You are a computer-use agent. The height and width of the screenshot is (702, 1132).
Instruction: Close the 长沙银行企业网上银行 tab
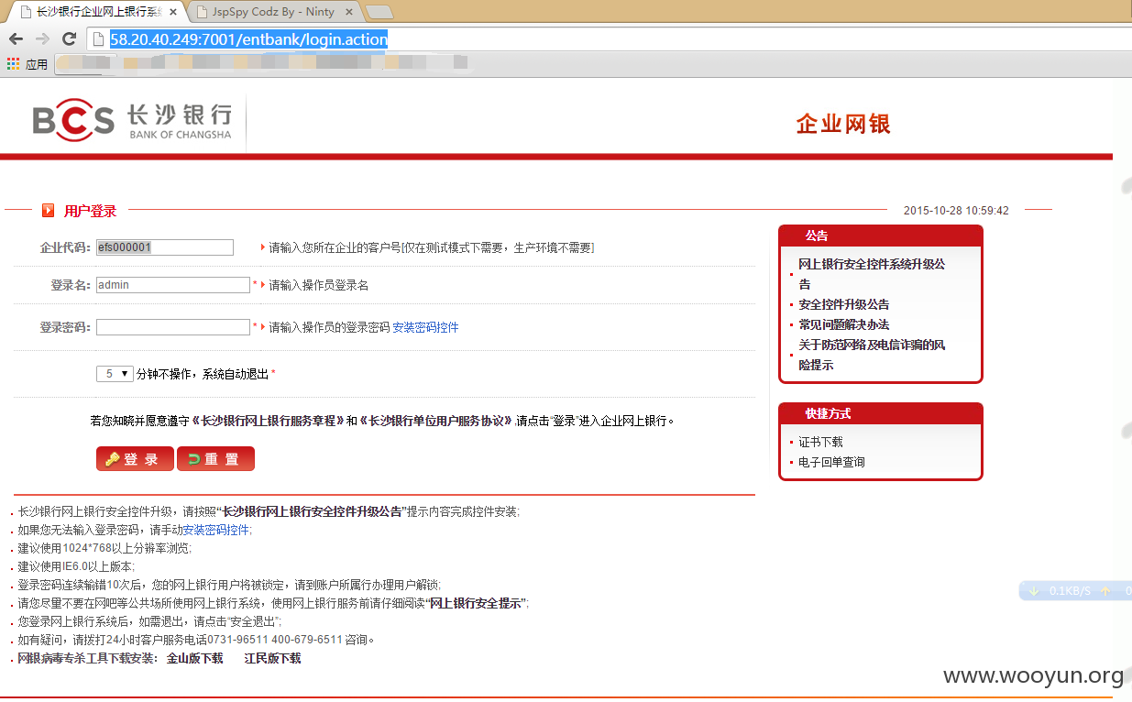[x=173, y=12]
